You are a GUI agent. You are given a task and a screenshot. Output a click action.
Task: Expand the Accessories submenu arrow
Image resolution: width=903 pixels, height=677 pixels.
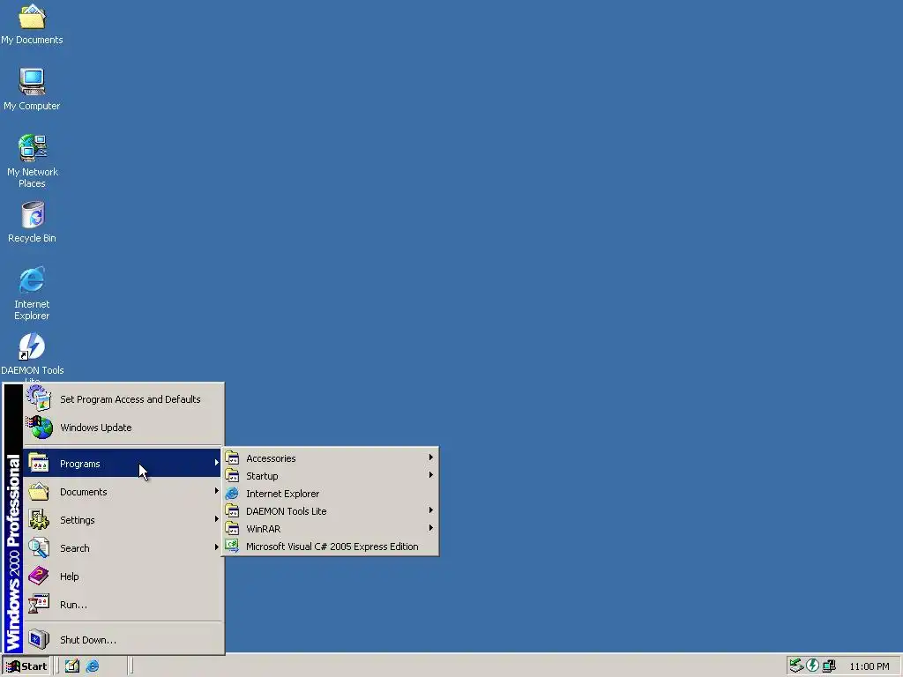[x=430, y=458]
